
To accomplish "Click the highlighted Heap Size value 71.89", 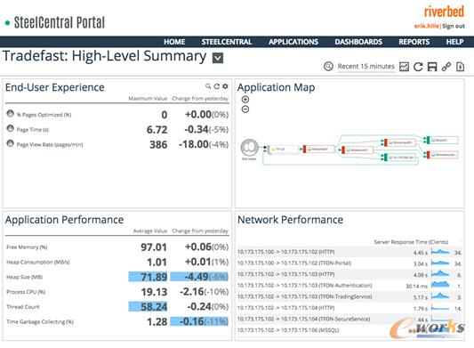I will [148, 277].
